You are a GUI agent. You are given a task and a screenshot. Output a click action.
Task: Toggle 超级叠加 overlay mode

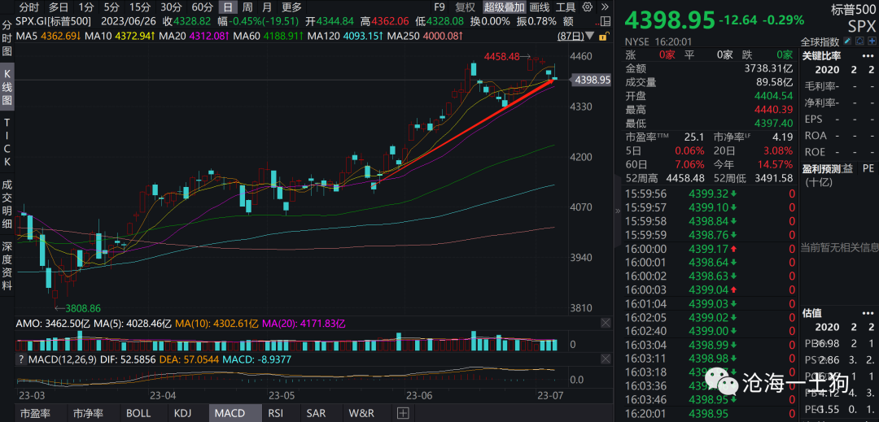[505, 7]
